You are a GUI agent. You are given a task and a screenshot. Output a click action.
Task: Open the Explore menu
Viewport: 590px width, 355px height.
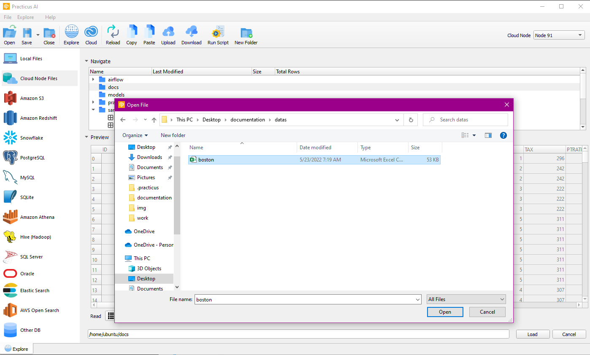coord(26,17)
